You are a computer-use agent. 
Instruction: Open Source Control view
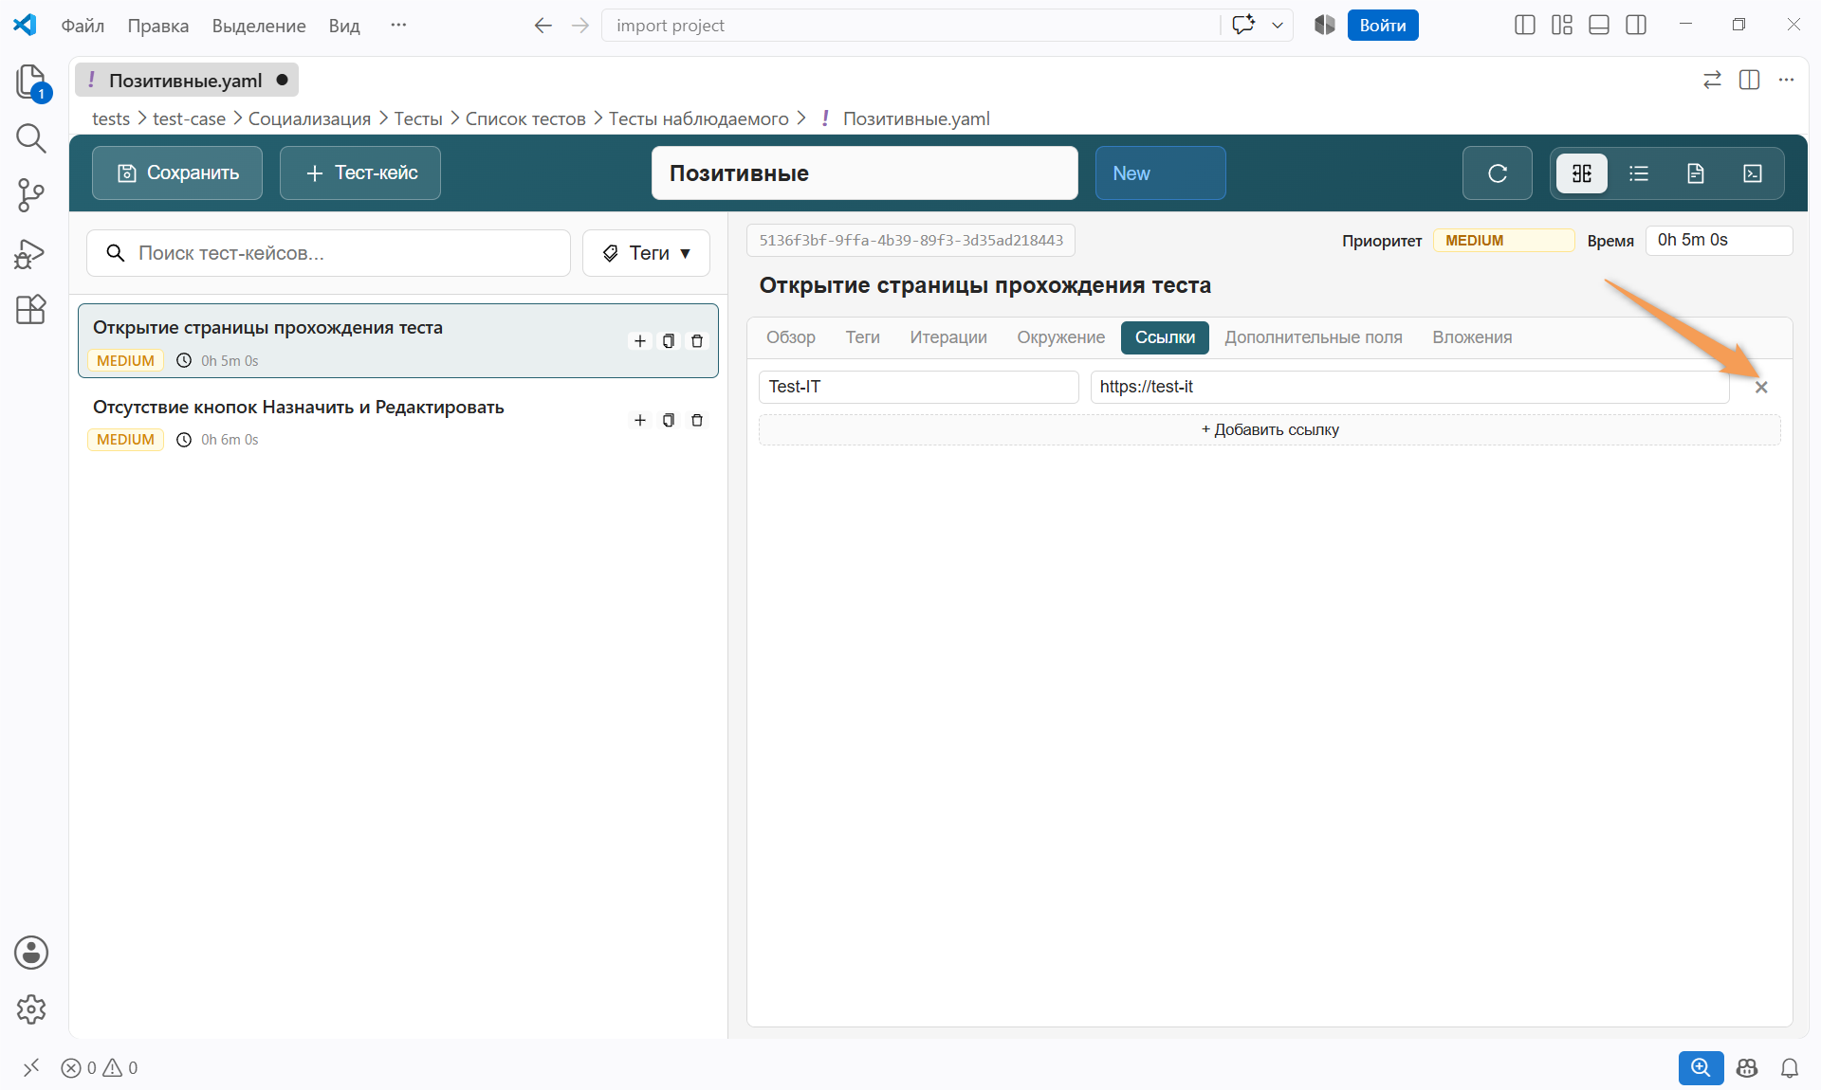(31, 195)
